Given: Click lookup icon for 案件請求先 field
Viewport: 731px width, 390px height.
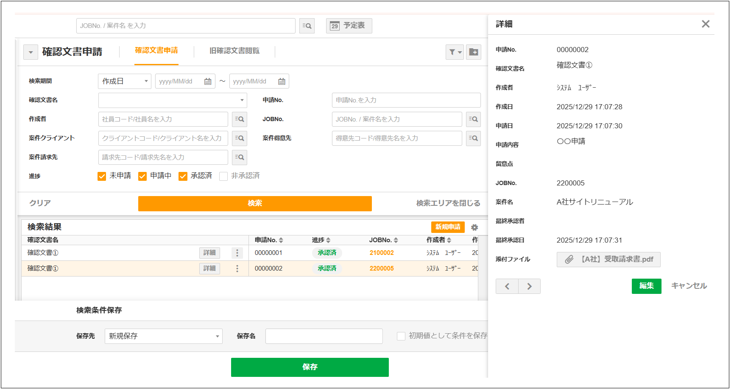Looking at the screenshot, I should tap(240, 158).
